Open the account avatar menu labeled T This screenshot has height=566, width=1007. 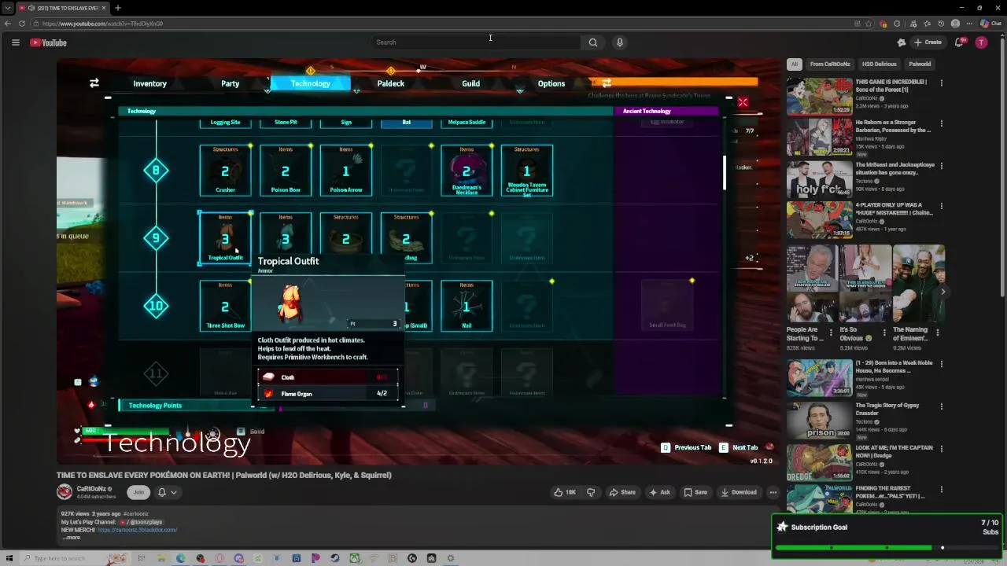[981, 42]
